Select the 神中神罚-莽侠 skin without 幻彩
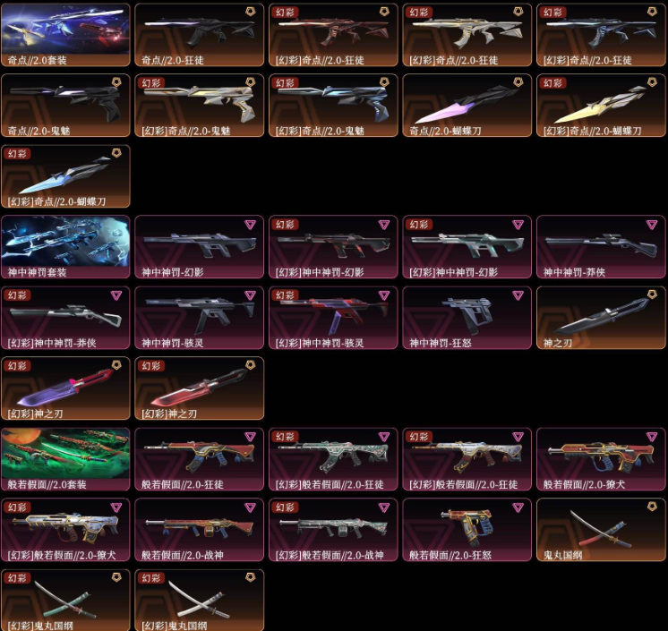Viewport: 668px width, 631px height. pos(601,247)
